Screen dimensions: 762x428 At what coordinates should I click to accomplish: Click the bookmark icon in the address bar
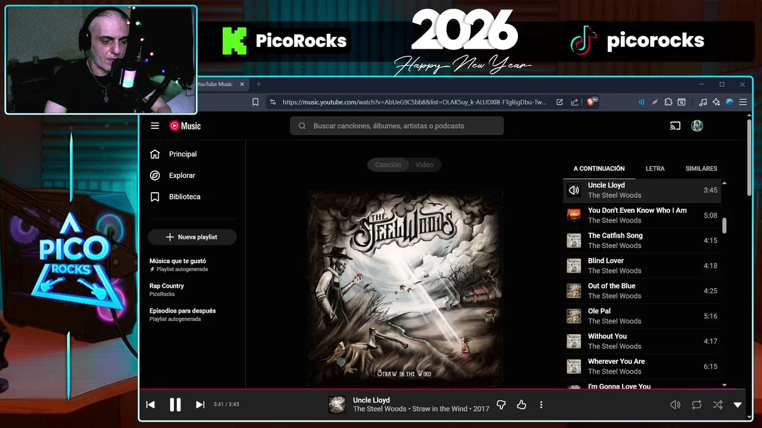pos(255,102)
